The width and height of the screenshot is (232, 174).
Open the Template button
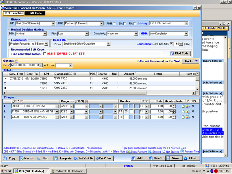tap(64, 158)
